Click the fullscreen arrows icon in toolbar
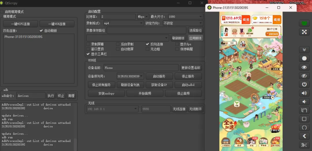Image resolution: width=312 pixels, height=151 pixels. tap(304, 32)
